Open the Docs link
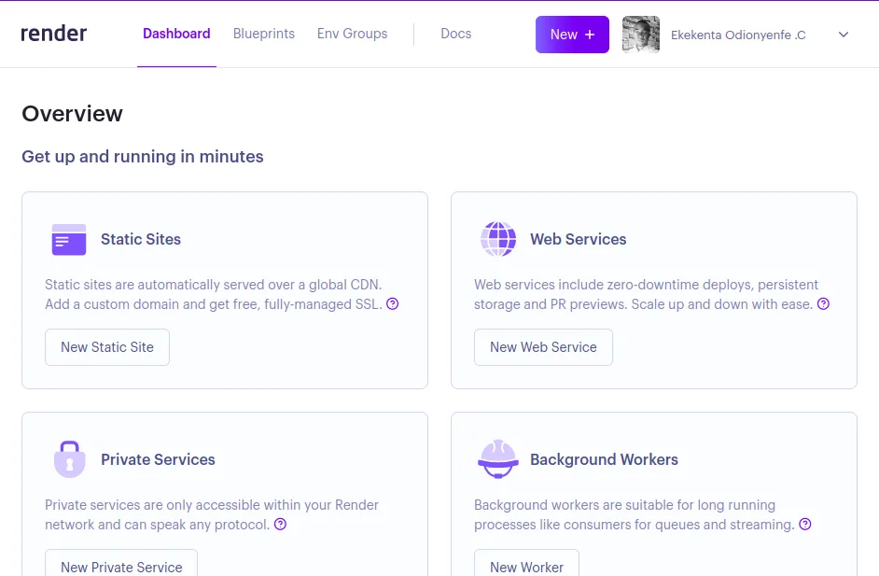The height and width of the screenshot is (576, 879). pyautogui.click(x=455, y=34)
